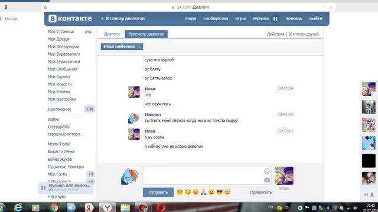This screenshot has height=212, width=378.
Task: Open Мои Друзья
Action: (x=58, y=39)
